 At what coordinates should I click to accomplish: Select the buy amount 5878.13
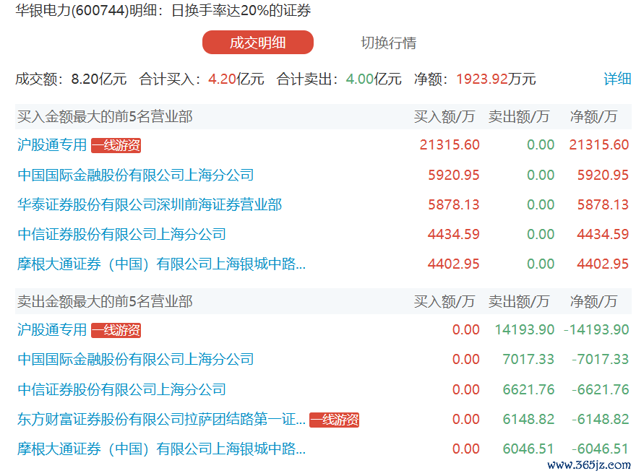pos(453,204)
